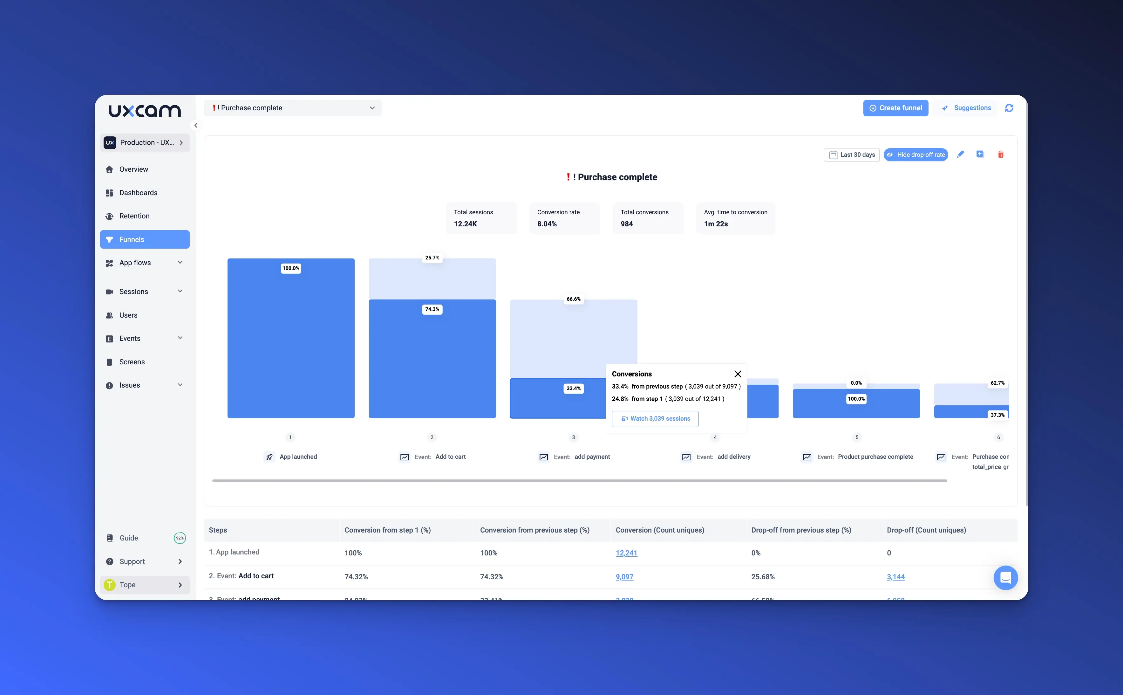The height and width of the screenshot is (695, 1123).
Task: Click the add to dashboard plus icon
Action: coord(980,155)
